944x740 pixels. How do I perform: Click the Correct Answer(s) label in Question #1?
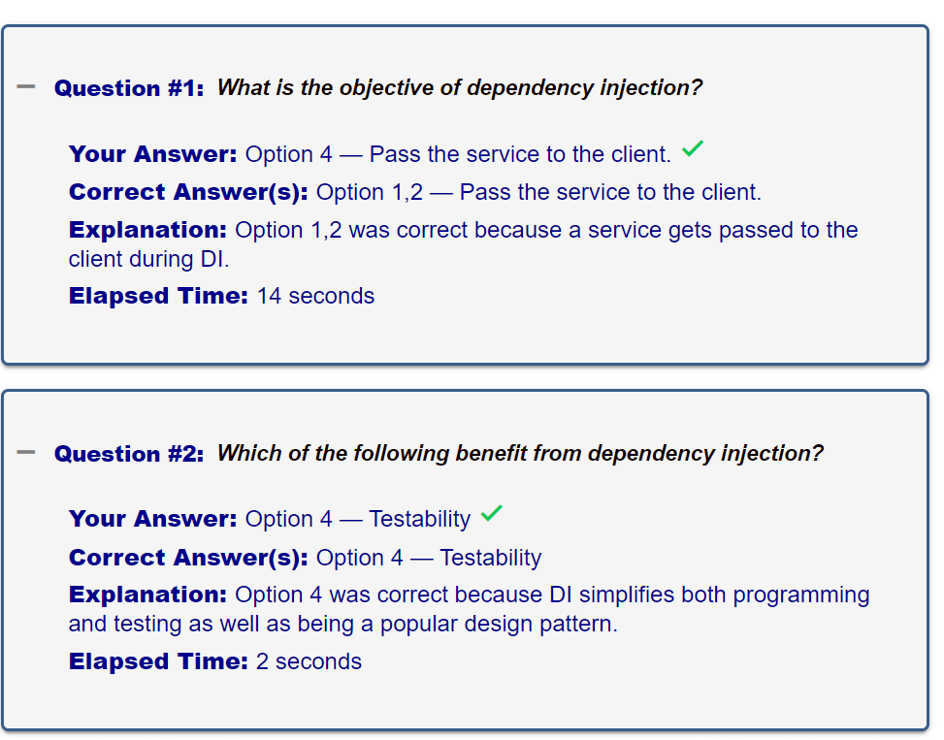[188, 192]
